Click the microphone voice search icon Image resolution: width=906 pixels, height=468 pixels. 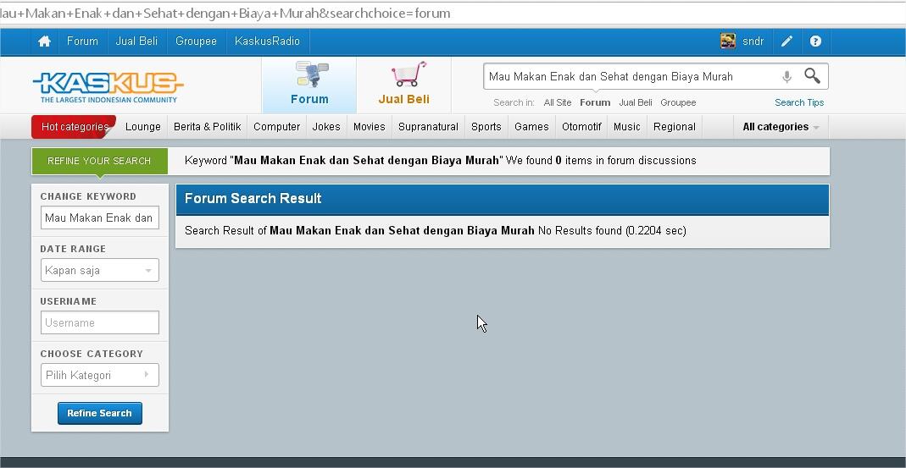click(786, 76)
